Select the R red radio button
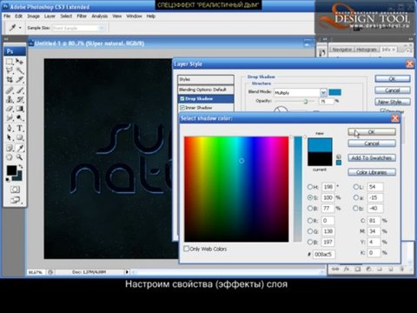Image resolution: width=417 pixels, height=313 pixels. [310, 221]
